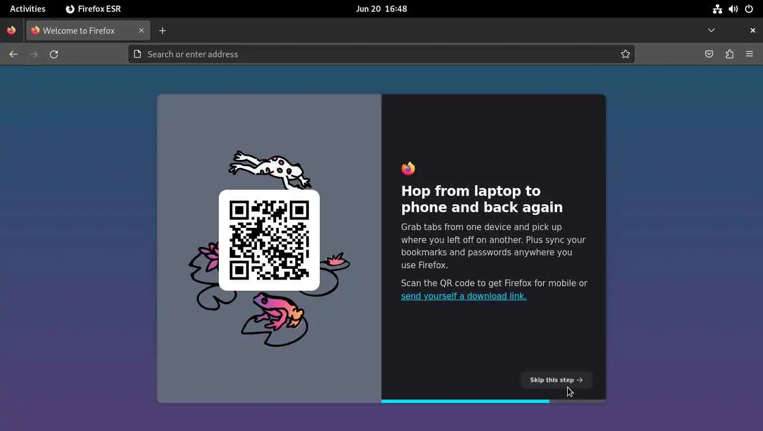Screen dimensions: 763x431
Task: Click the forward navigation arrow
Action: (x=34, y=54)
